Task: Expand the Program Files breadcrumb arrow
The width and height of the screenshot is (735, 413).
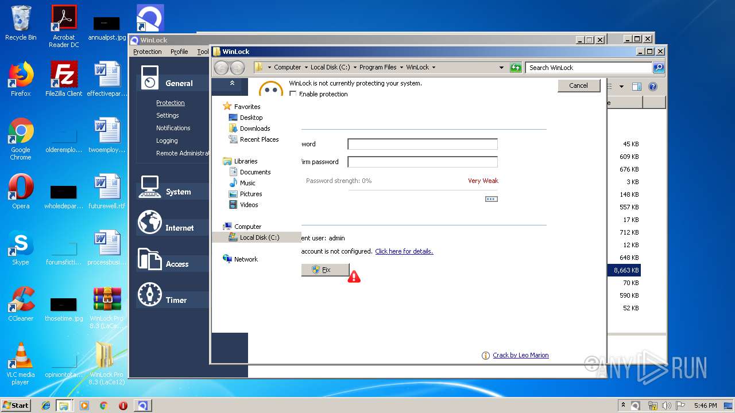Action: click(x=401, y=68)
